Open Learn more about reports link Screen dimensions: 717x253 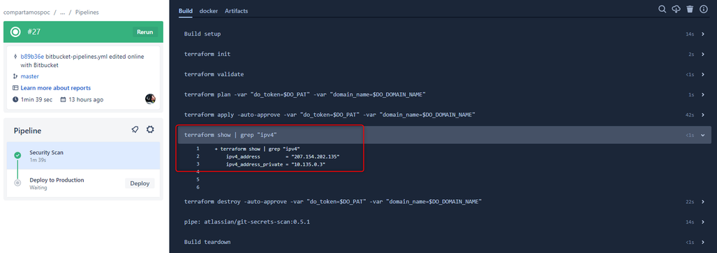55,88
